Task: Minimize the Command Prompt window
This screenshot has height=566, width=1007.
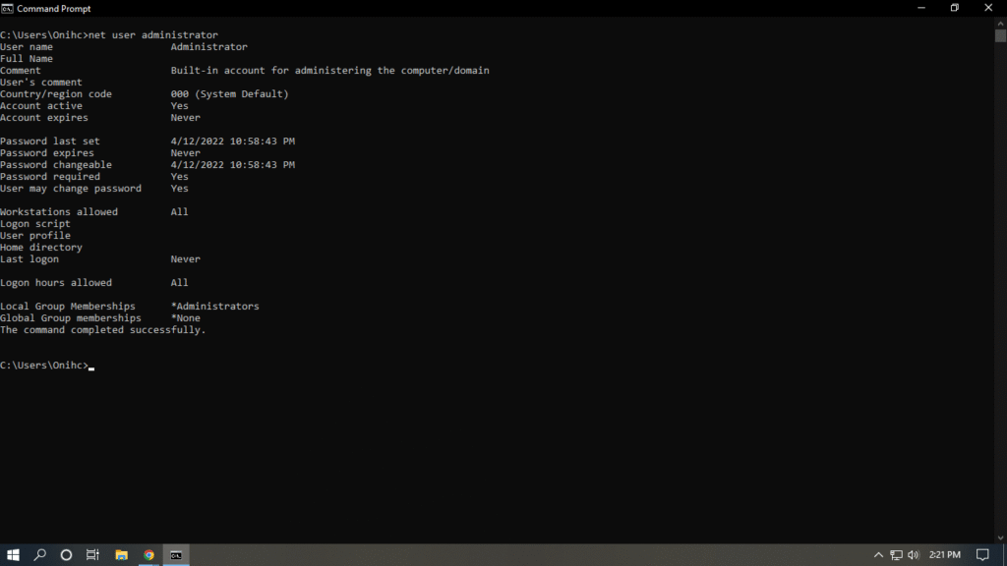Action: tap(919, 8)
